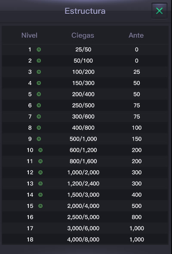Click the Nivel column header
The image size is (172, 254).
coord(29,35)
